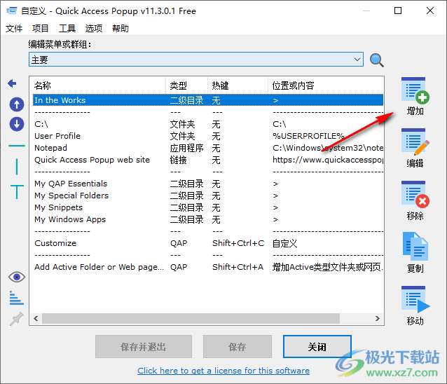Click the Add (增加) favorite icon

(x=415, y=90)
